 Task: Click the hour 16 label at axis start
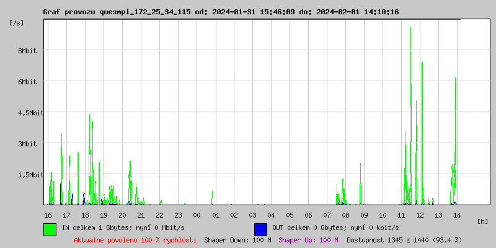click(x=48, y=215)
